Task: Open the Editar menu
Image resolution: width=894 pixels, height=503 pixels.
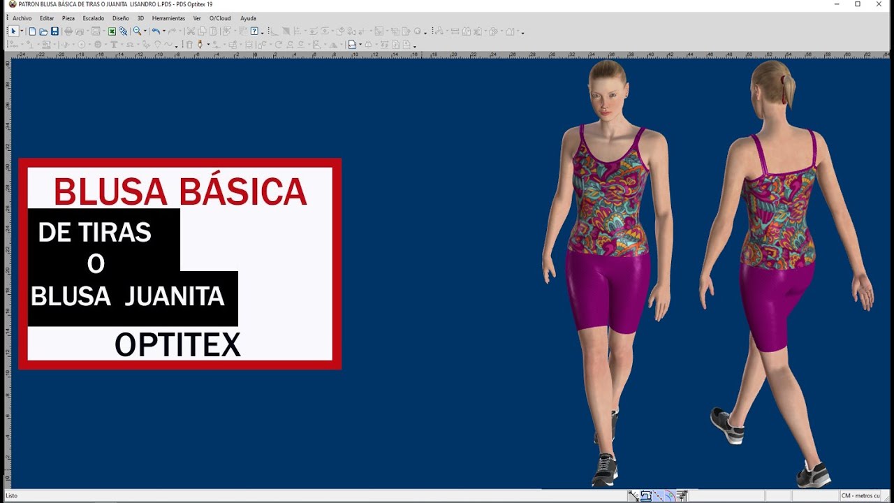Action: pyautogui.click(x=47, y=18)
